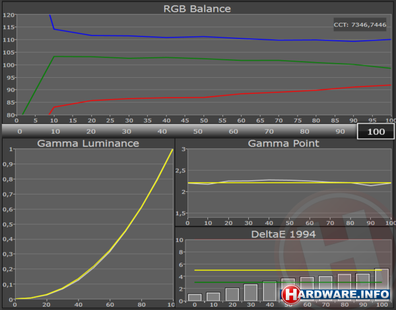The image size is (396, 310).
Task: Select the 10 grayscale level step
Action: pyautogui.click(x=55, y=131)
